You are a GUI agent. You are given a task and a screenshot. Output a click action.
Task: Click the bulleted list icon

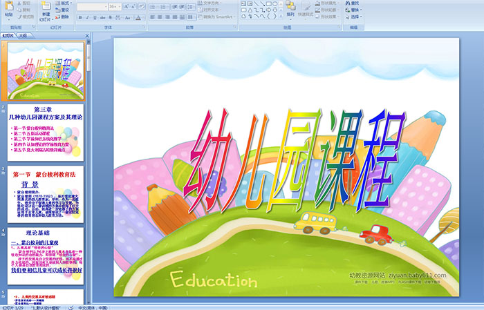tap(153, 6)
